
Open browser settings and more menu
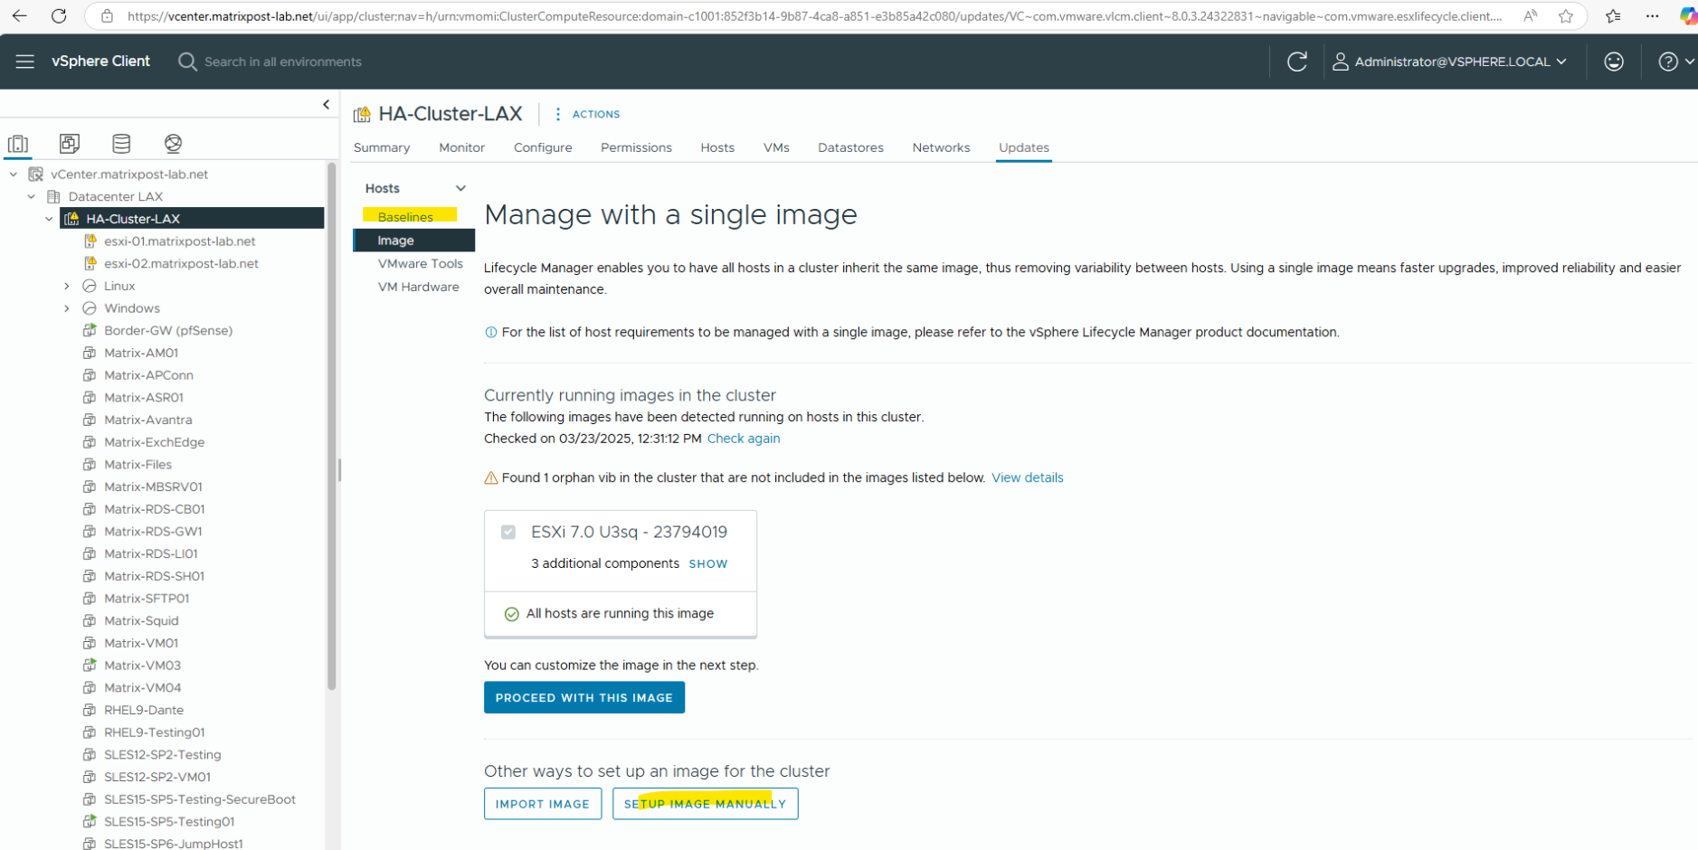tap(1652, 15)
